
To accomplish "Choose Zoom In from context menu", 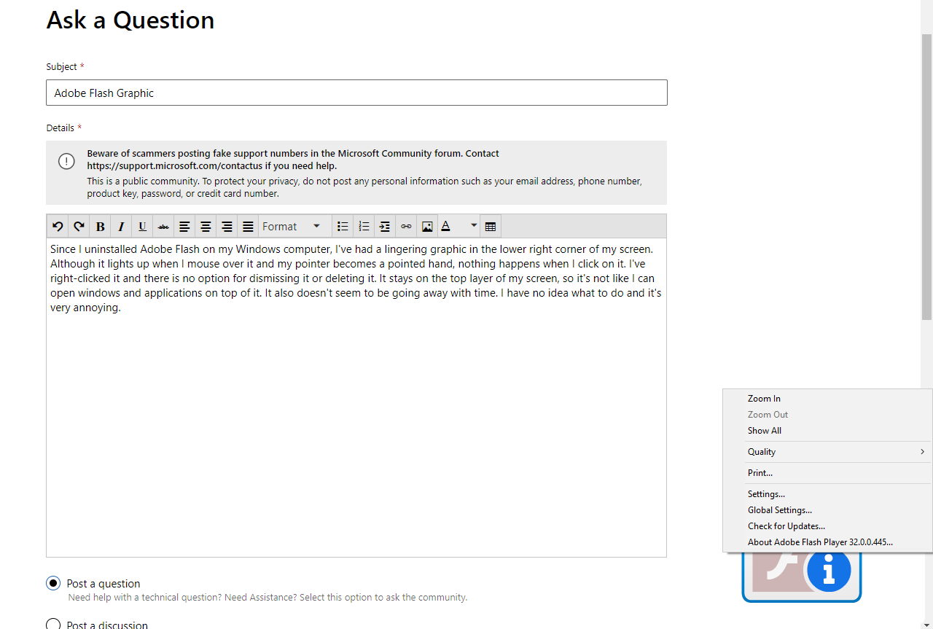I will tap(827, 399).
